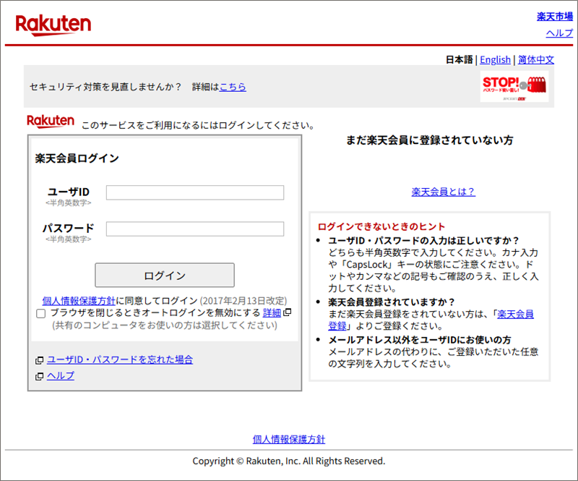Toggle the disable auto-login checkbox

coord(41,313)
